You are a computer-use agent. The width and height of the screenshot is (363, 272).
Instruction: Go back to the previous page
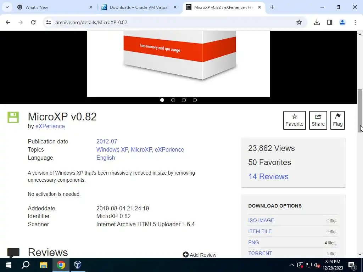point(8,22)
